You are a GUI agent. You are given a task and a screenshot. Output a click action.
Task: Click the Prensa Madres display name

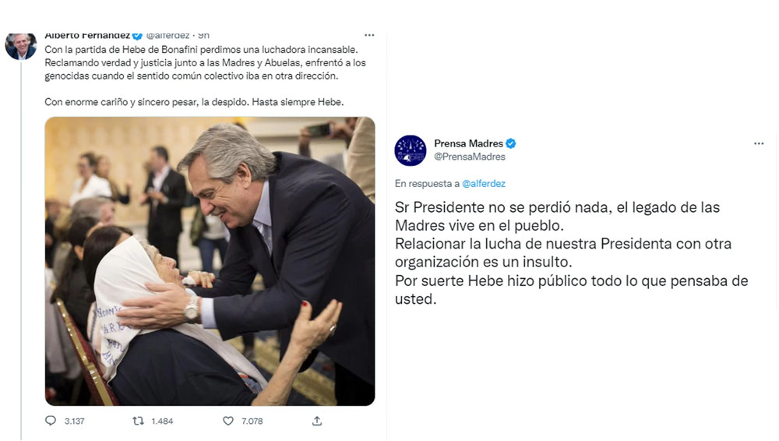tap(468, 143)
